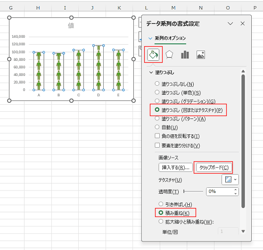The image size is (263, 250).
Task: Open the Fill & Line paint bucket tab
Action: (153, 55)
